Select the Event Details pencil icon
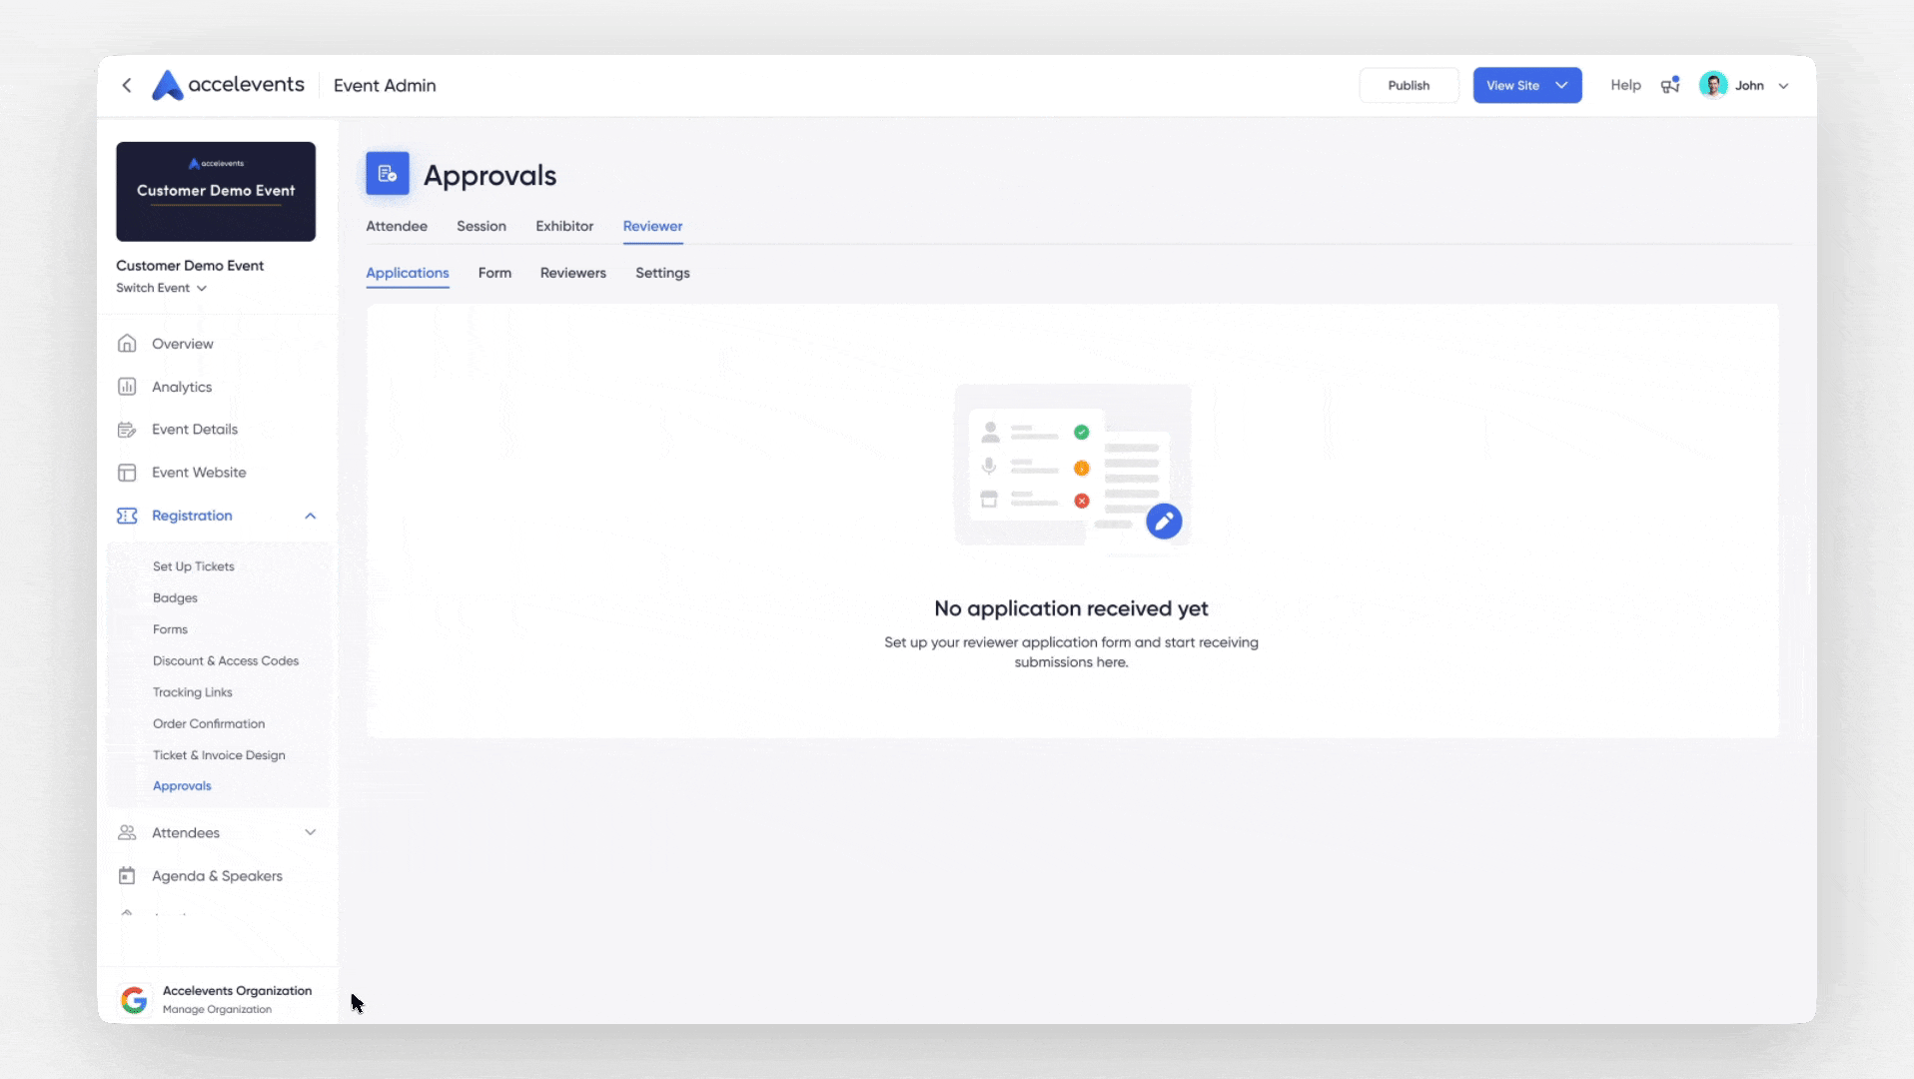 [x=127, y=430]
